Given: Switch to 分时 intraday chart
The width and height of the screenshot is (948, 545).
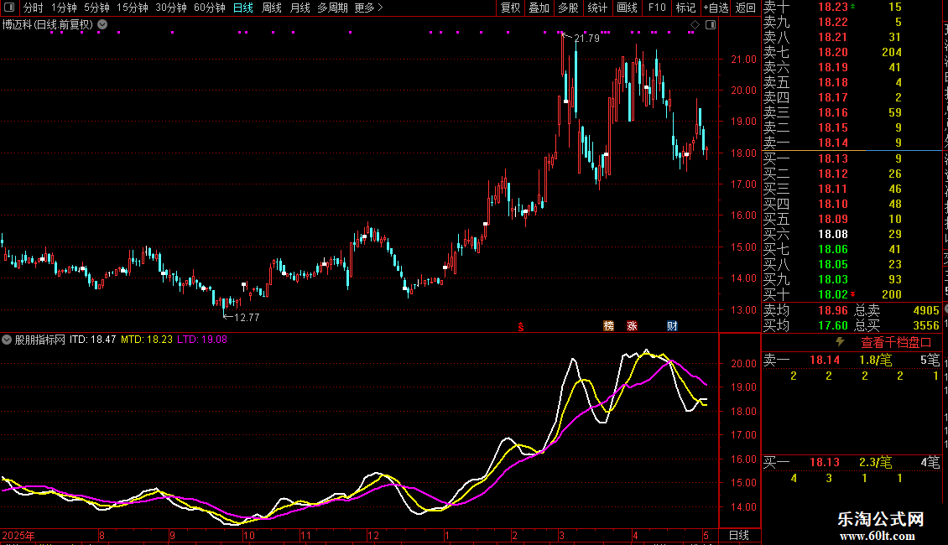Looking at the screenshot, I should pos(34,8).
